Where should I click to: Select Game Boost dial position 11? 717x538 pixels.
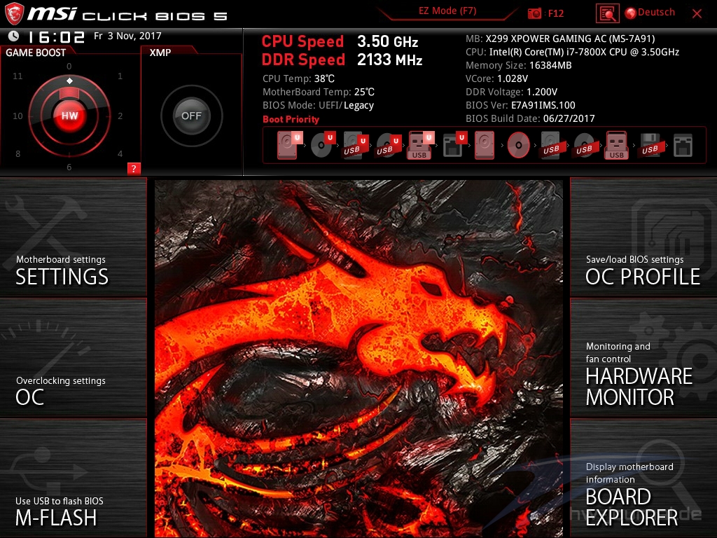(18, 76)
